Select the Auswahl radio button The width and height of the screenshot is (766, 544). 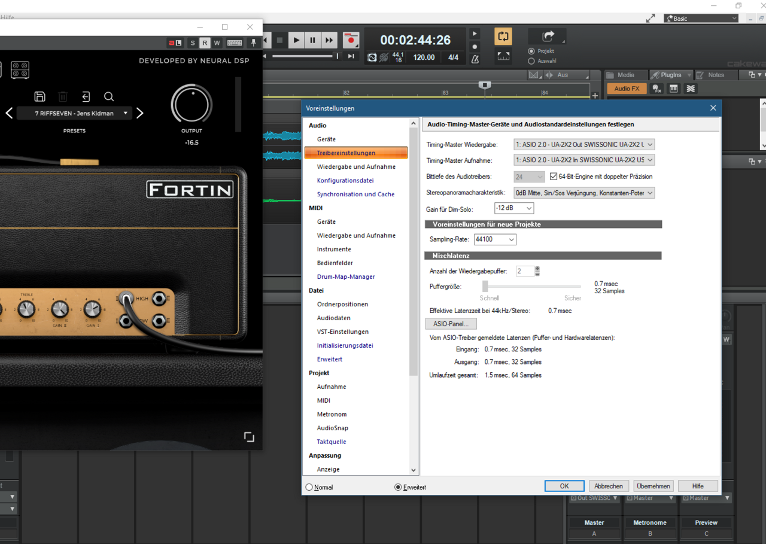click(531, 61)
